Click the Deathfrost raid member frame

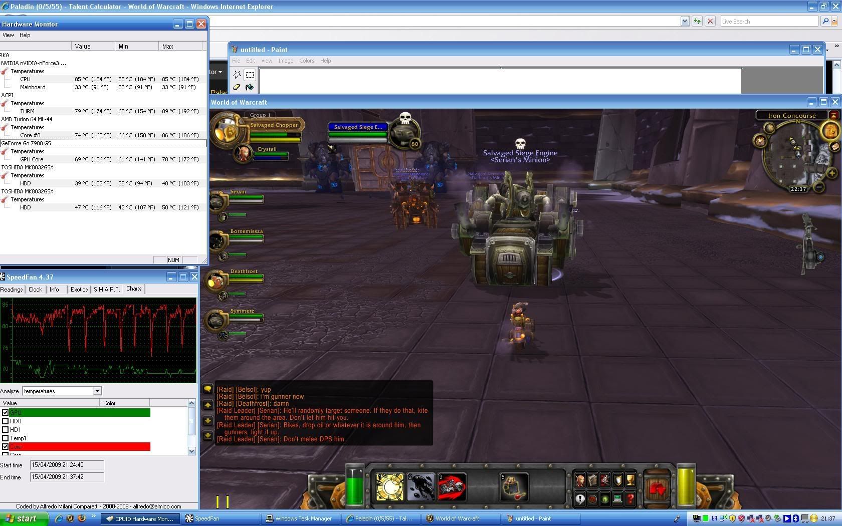237,280
